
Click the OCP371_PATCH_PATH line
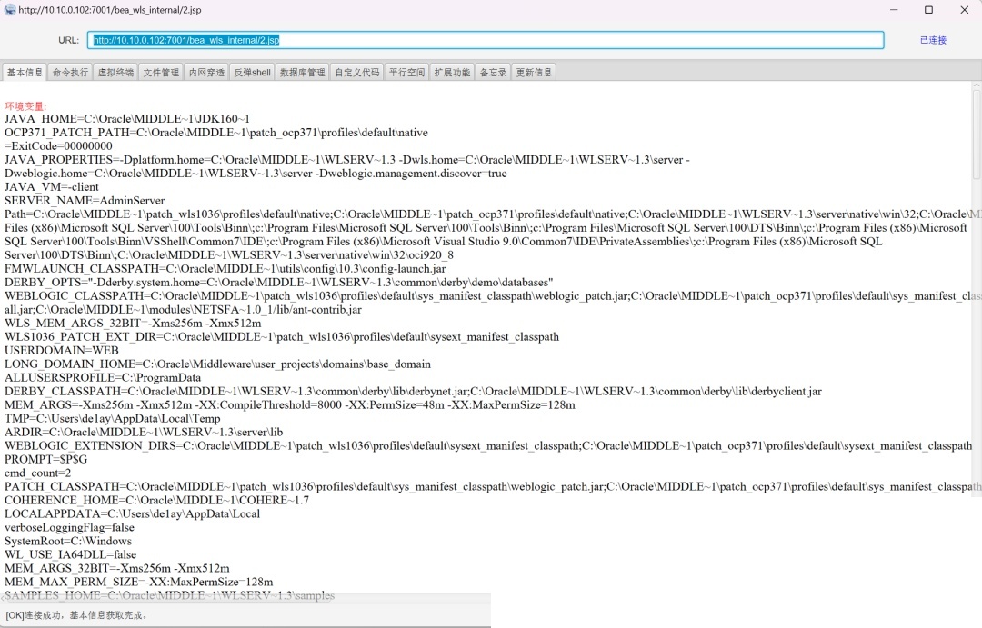click(x=216, y=133)
